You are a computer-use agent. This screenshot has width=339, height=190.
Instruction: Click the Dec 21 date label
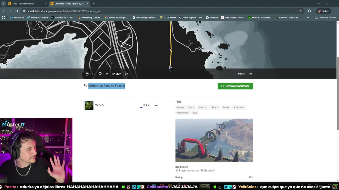(x=241, y=74)
